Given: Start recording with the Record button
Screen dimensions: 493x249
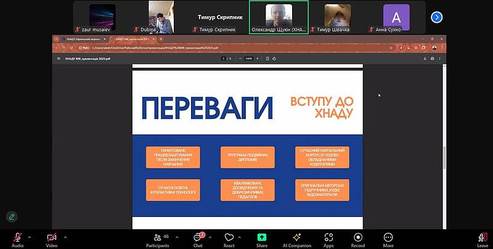Looking at the screenshot, I should pyautogui.click(x=358, y=240).
